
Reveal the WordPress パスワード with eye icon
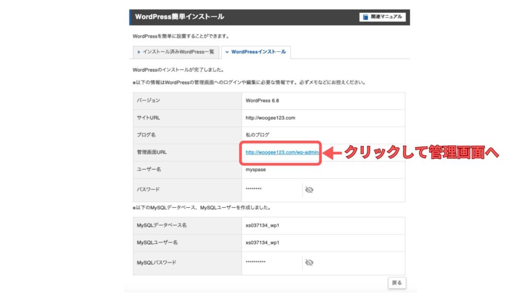[x=309, y=190]
